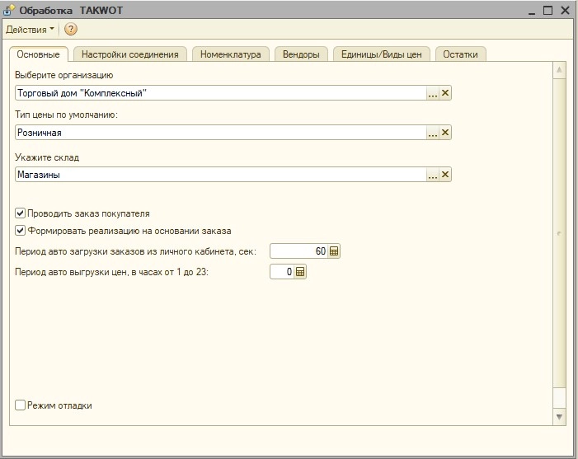578x459 pixels.
Task: Expand the Действия menu
Action: (x=30, y=30)
